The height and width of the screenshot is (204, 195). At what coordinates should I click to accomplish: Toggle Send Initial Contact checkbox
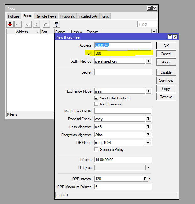96,98
